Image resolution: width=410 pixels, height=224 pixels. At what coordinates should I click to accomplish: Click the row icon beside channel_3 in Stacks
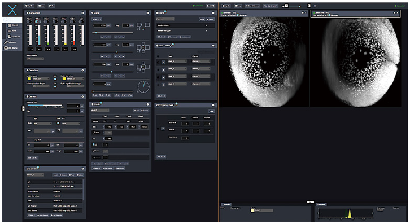click(163, 85)
